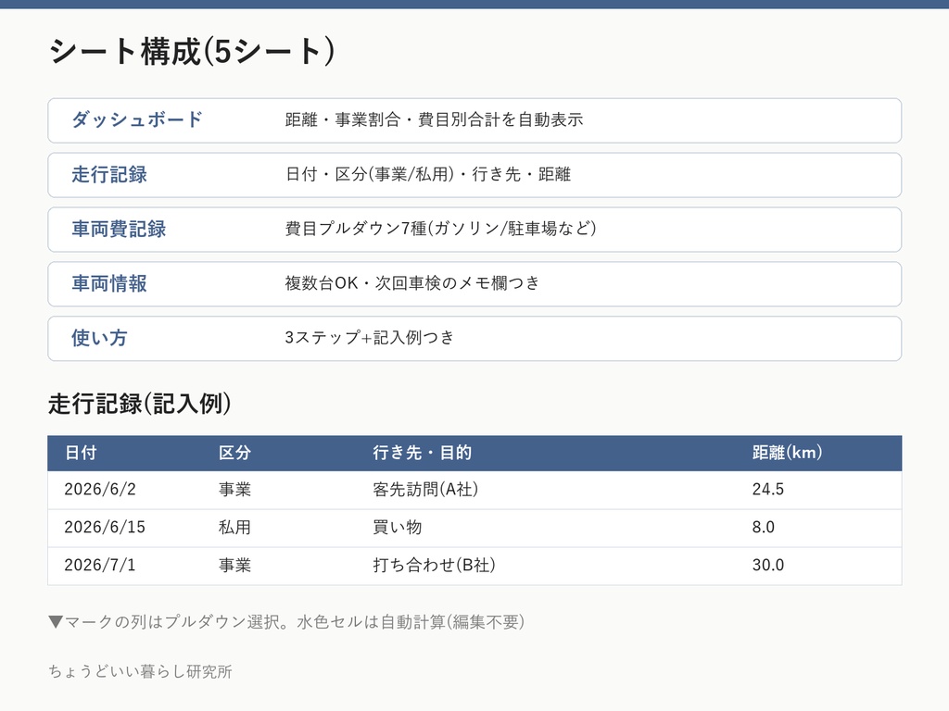Click the text 費目プルダウン7種(ガソリン/駐車場など)
Image resolution: width=949 pixels, height=711 pixels.
pos(440,229)
